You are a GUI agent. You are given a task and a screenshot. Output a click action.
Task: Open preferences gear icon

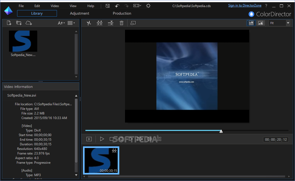(x=148, y=6)
